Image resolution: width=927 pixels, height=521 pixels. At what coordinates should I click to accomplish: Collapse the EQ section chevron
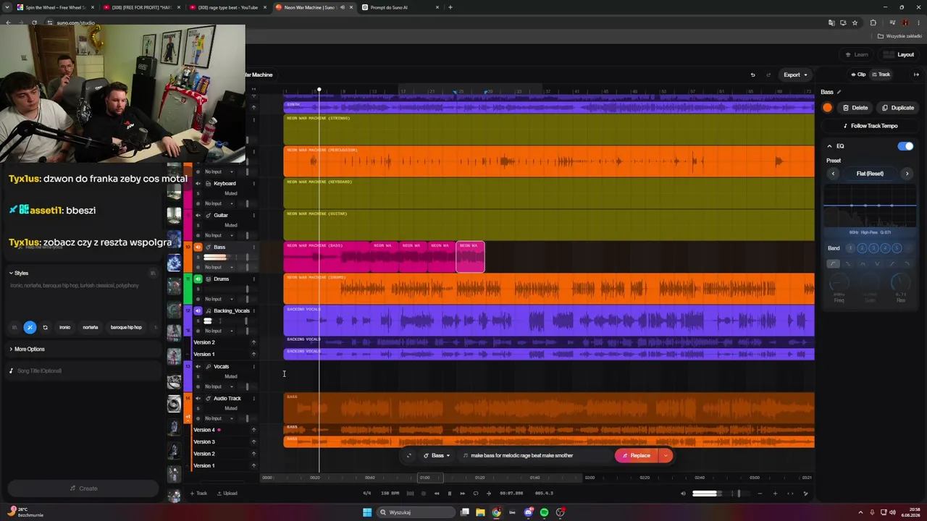(x=829, y=146)
